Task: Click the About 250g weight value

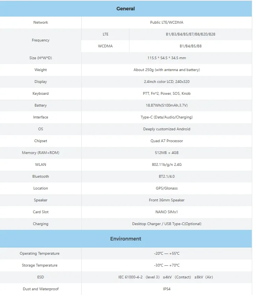Action: tap(167, 70)
